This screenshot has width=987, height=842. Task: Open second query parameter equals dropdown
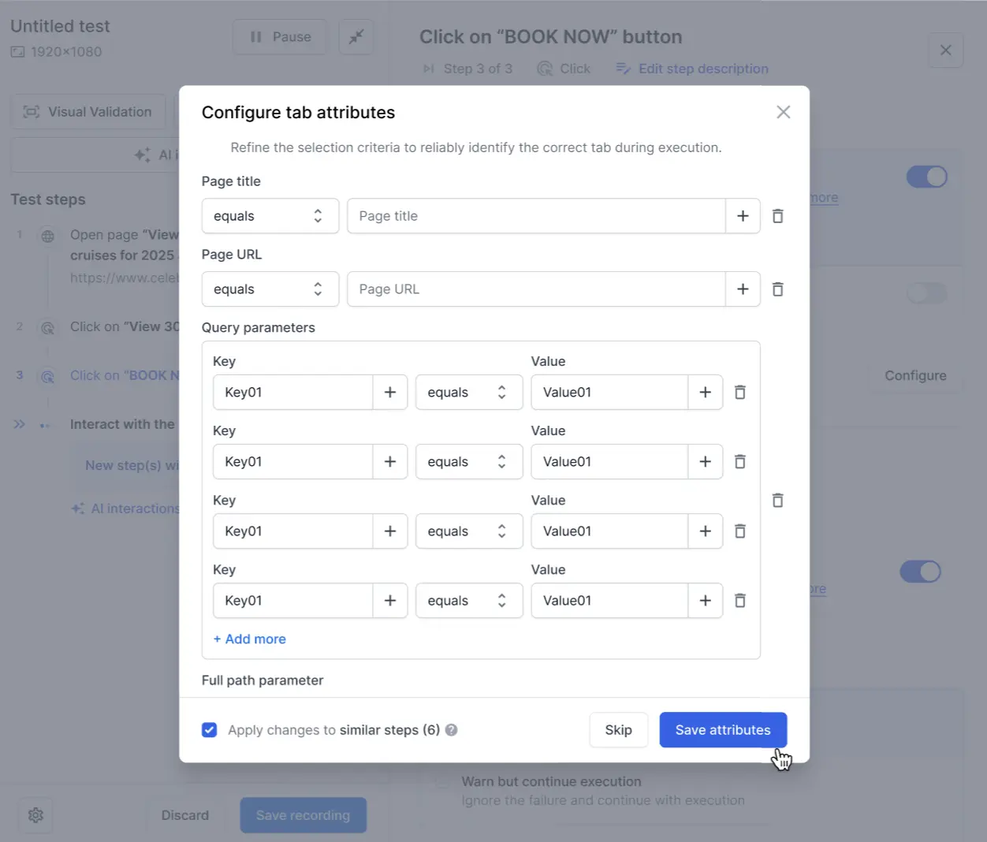469,462
